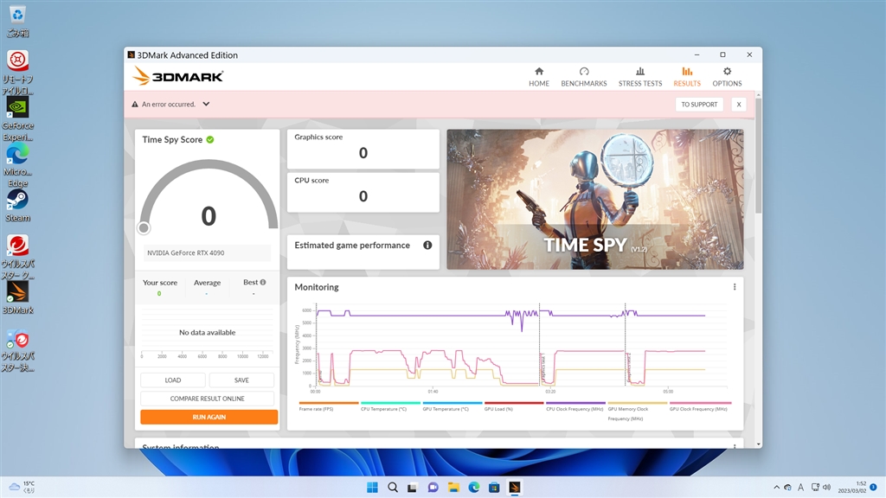
Task: Click the TO SUPPORT button
Action: point(699,105)
